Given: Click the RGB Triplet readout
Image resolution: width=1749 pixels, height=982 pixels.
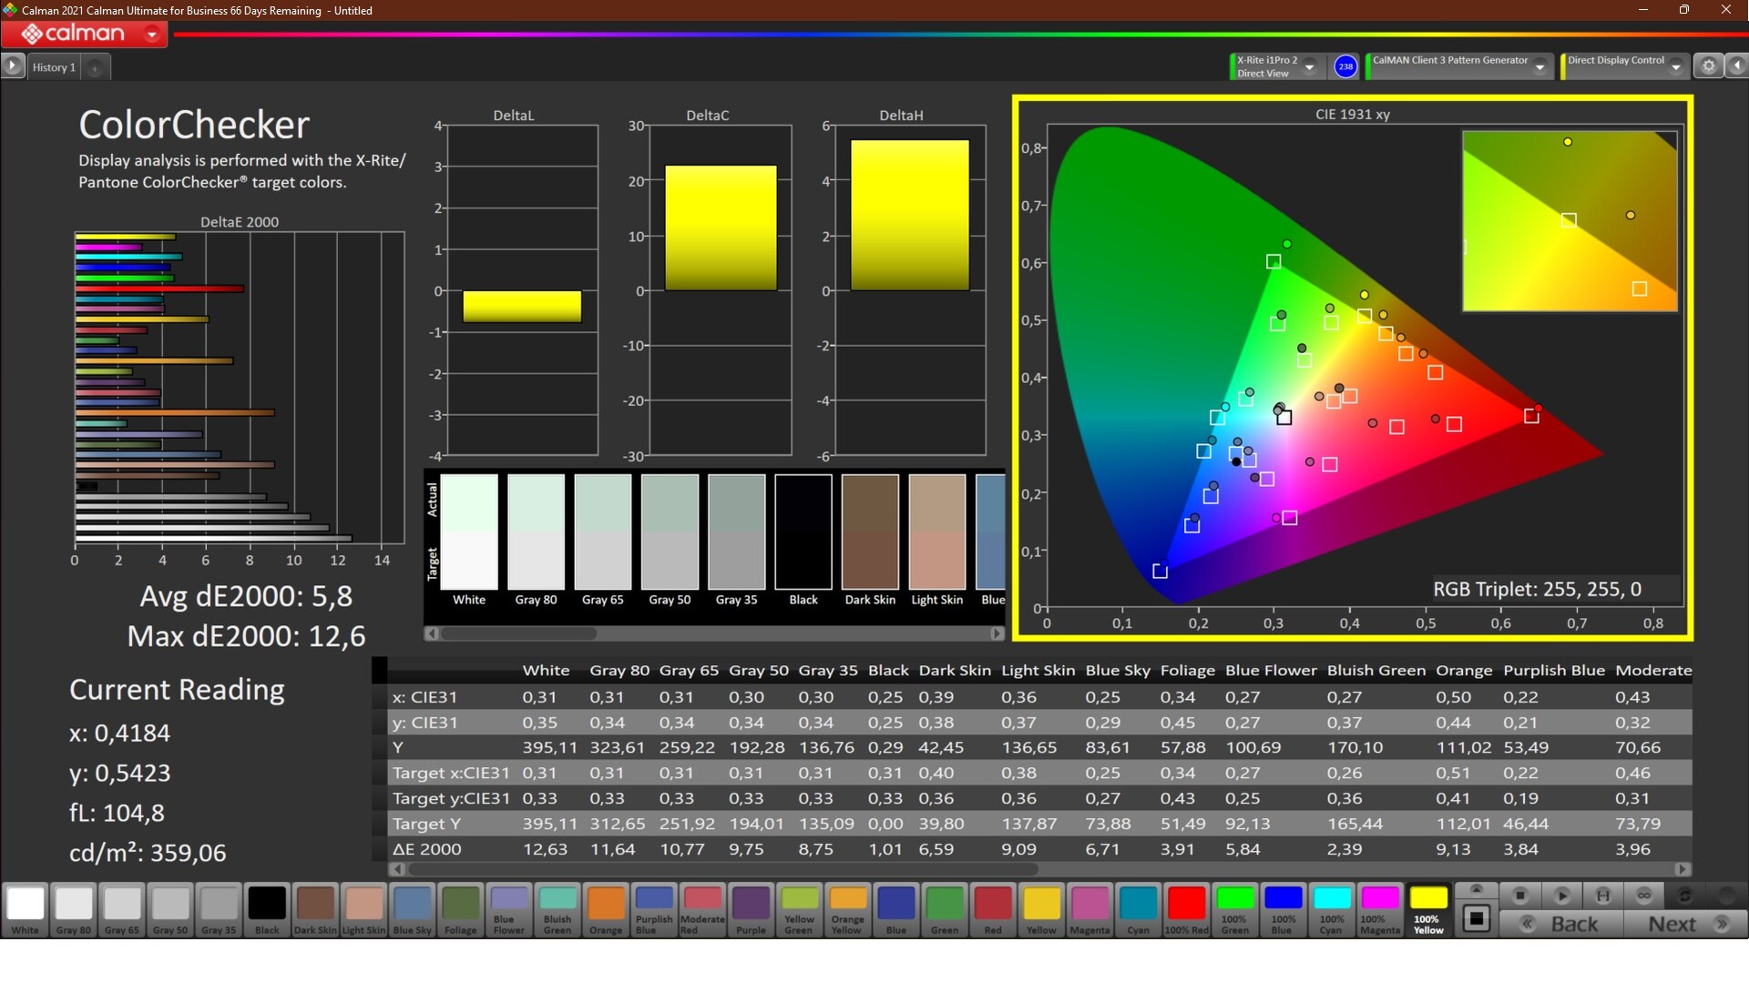Looking at the screenshot, I should click(1537, 589).
